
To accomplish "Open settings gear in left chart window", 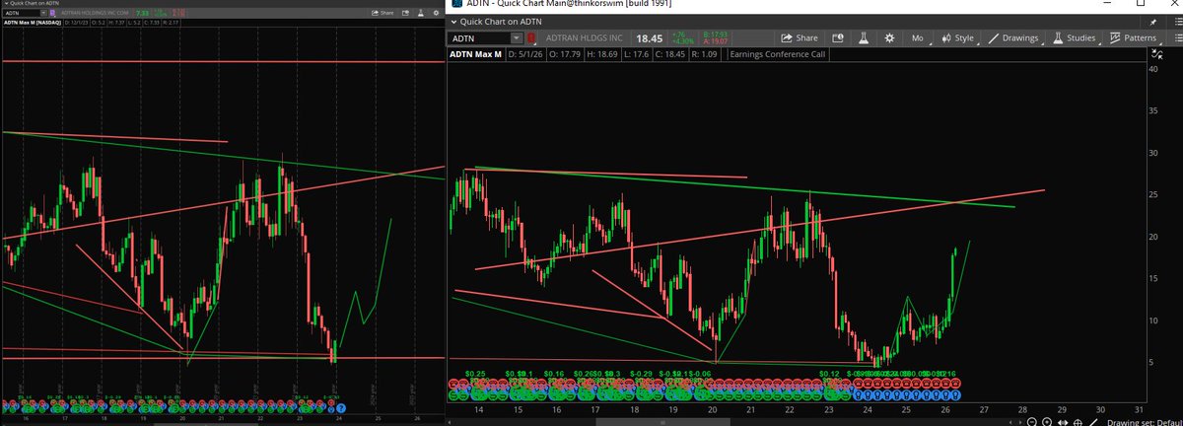I will tap(436, 13).
